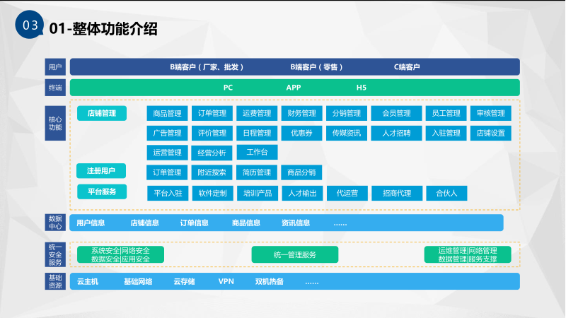Click the 基础资源 side label
566x318 pixels.
(55, 281)
